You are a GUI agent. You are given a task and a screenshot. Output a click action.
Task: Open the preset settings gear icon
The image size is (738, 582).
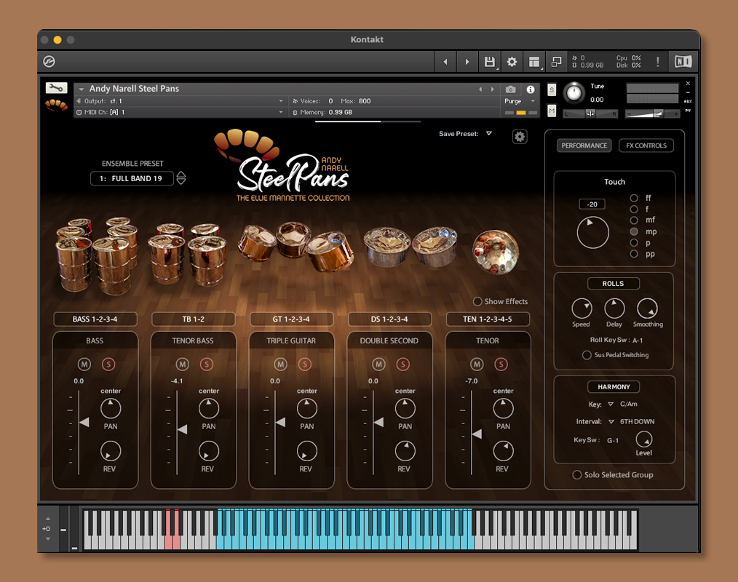pos(519,137)
